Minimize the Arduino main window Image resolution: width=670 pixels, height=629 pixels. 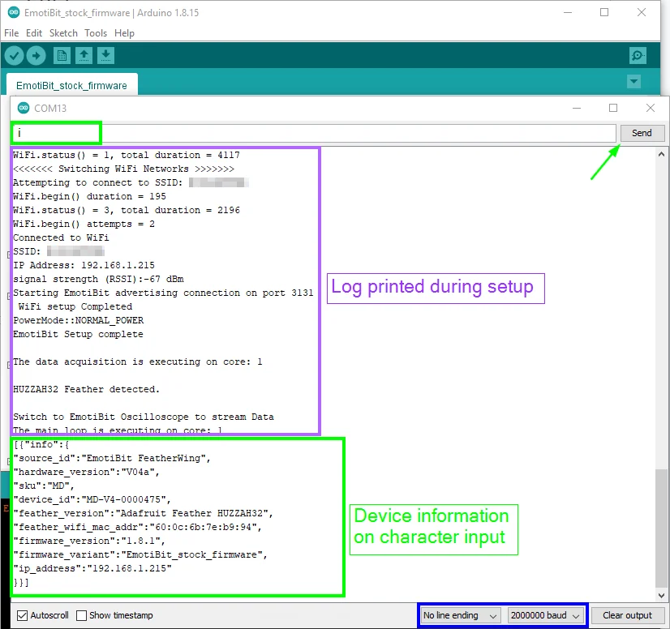[x=568, y=12]
